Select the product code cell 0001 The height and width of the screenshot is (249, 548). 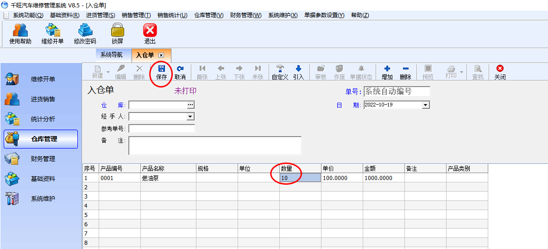pyautogui.click(x=120, y=178)
